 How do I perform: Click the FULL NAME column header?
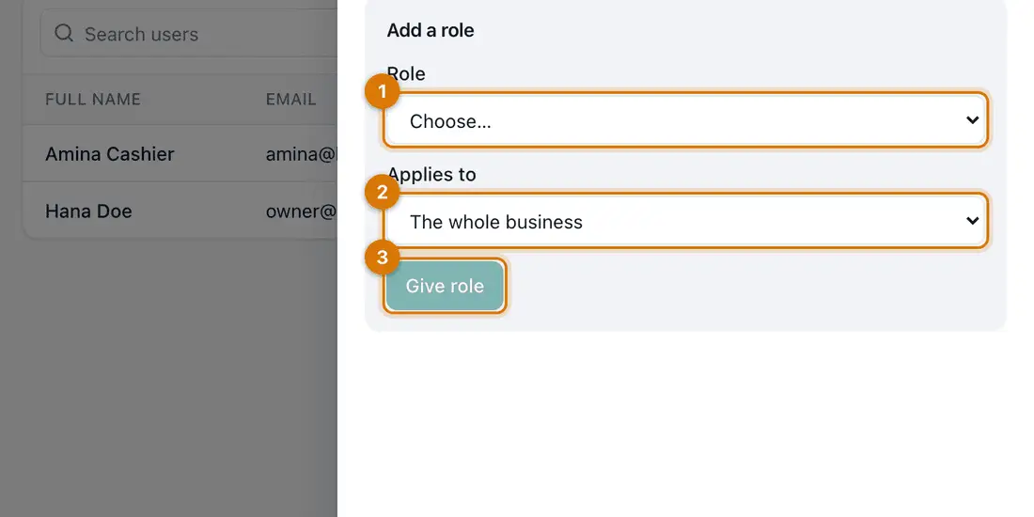click(93, 99)
